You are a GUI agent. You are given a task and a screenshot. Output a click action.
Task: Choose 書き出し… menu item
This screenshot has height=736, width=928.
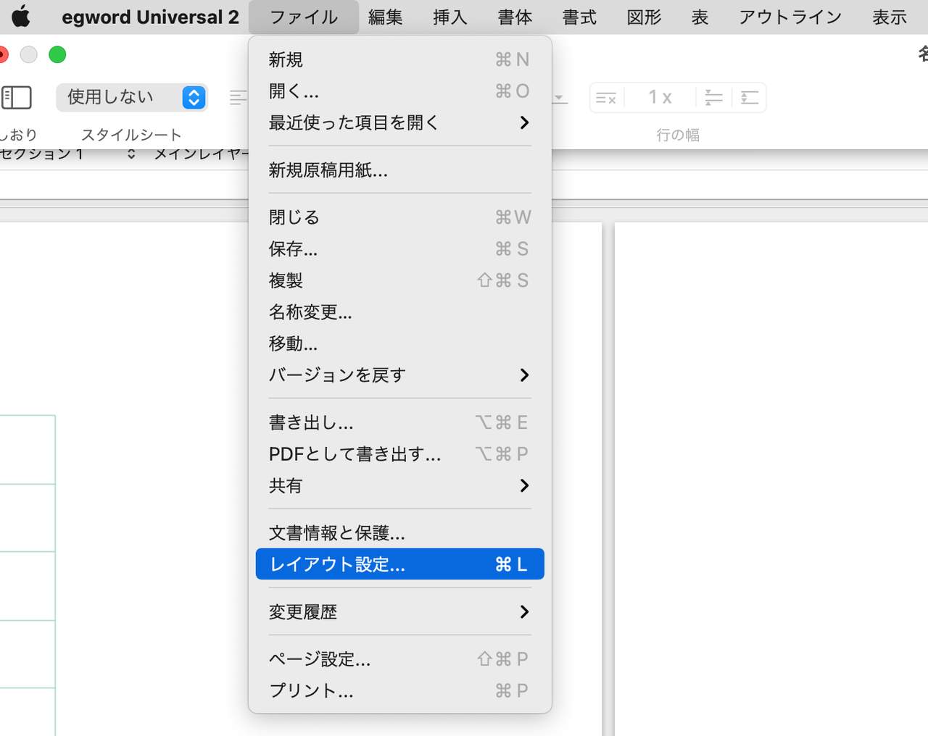pos(400,422)
